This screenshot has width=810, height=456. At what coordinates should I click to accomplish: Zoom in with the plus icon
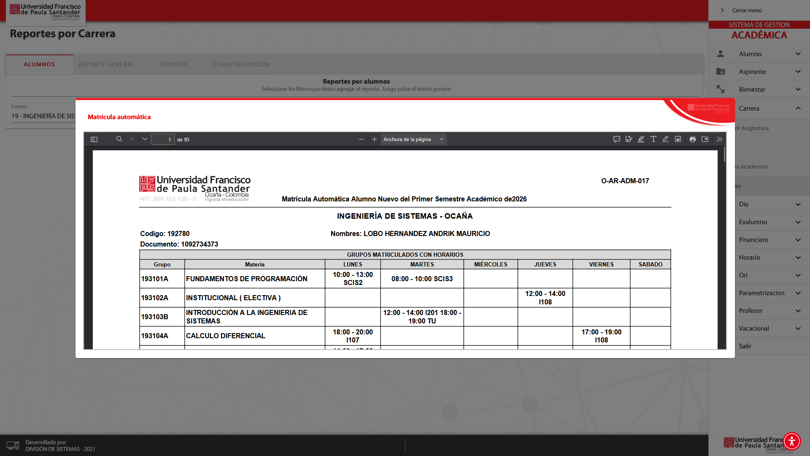(374, 139)
